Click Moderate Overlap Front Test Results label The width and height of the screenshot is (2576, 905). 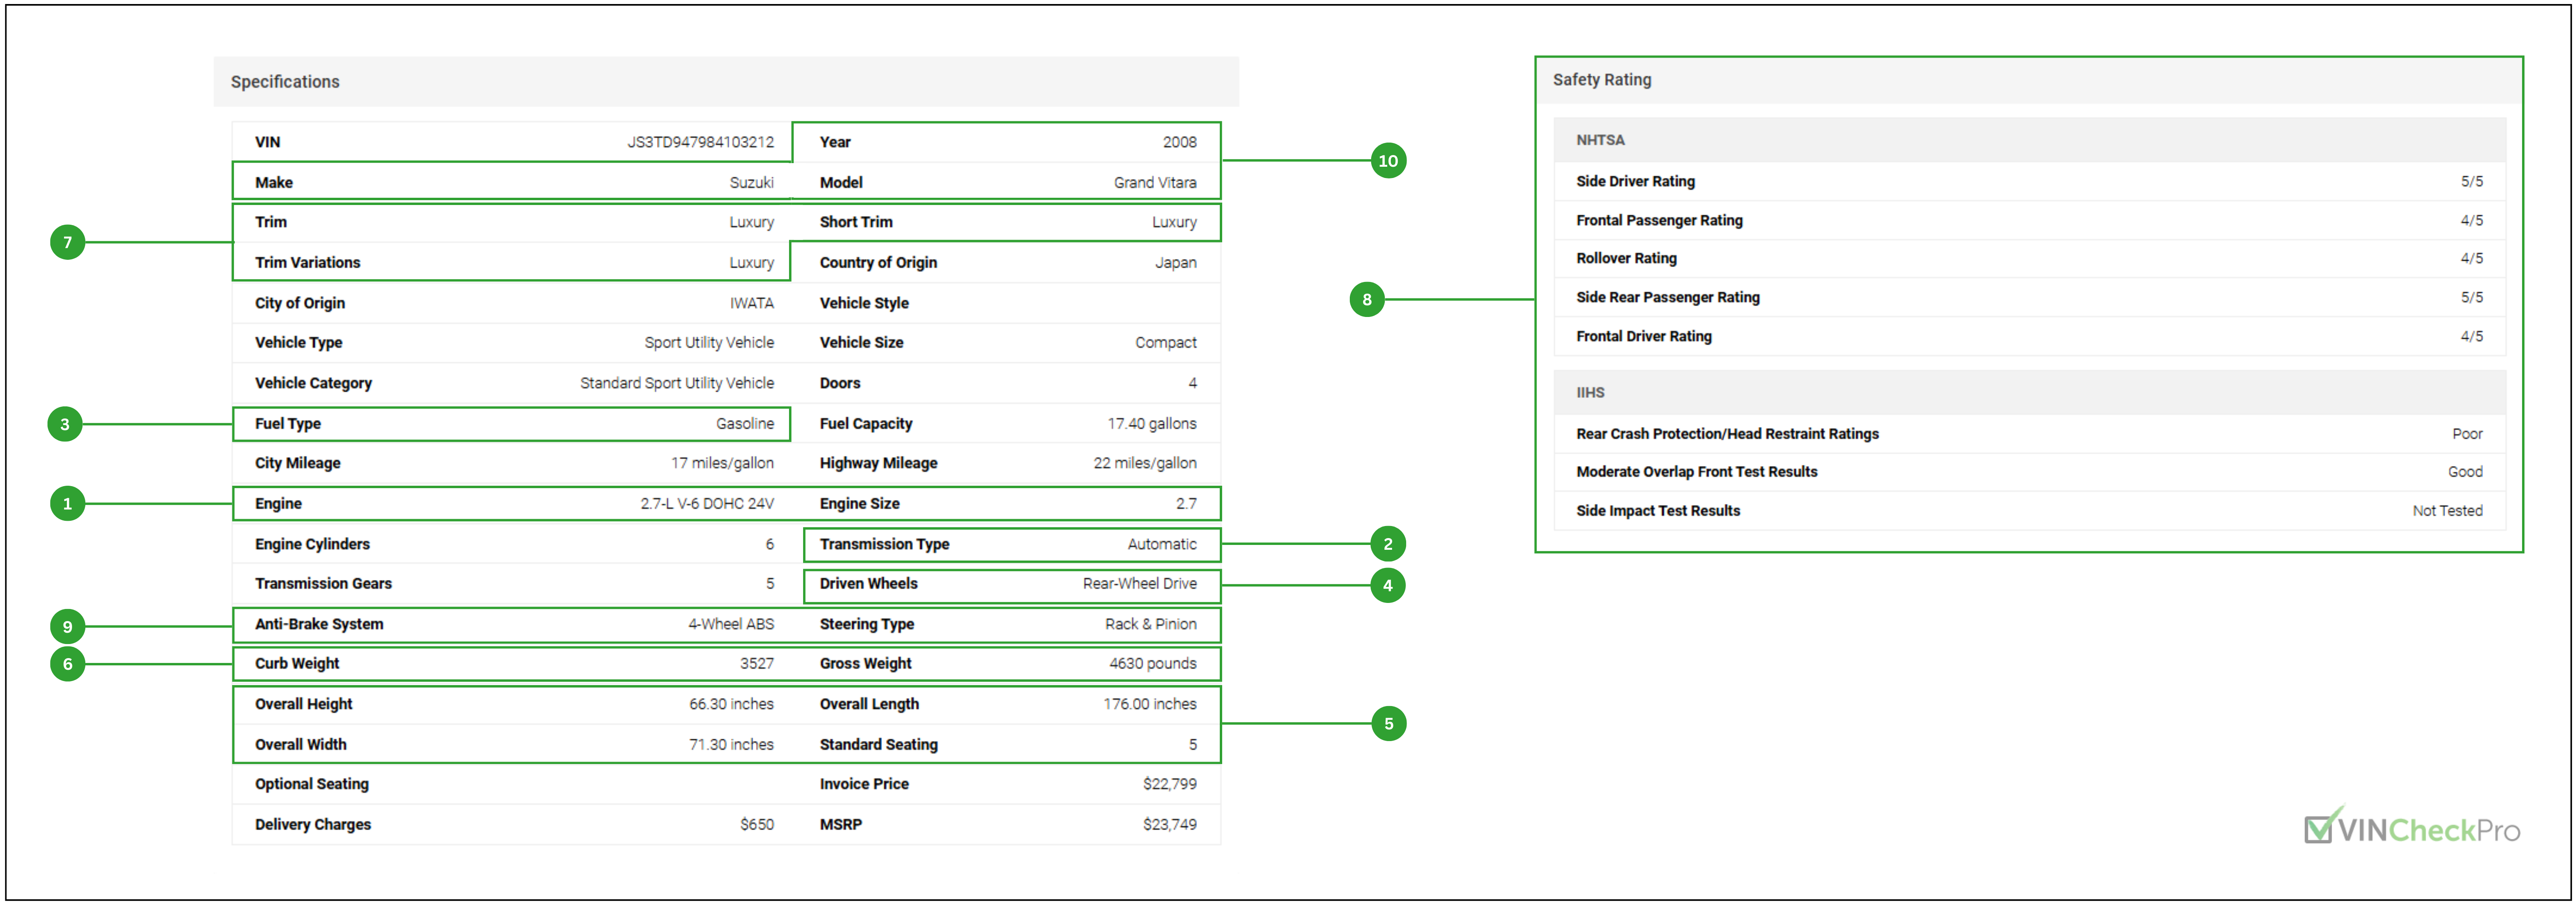[x=1696, y=473]
